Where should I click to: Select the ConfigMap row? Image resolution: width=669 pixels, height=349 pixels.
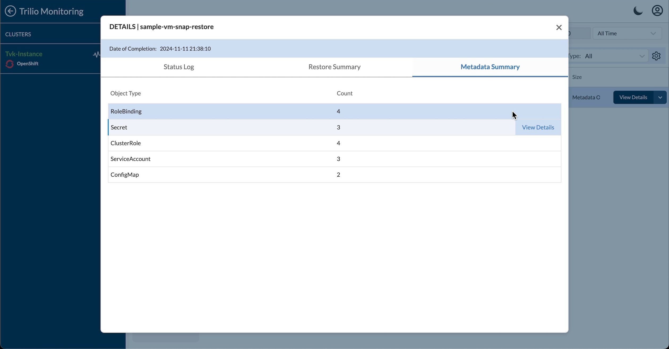(x=125, y=175)
